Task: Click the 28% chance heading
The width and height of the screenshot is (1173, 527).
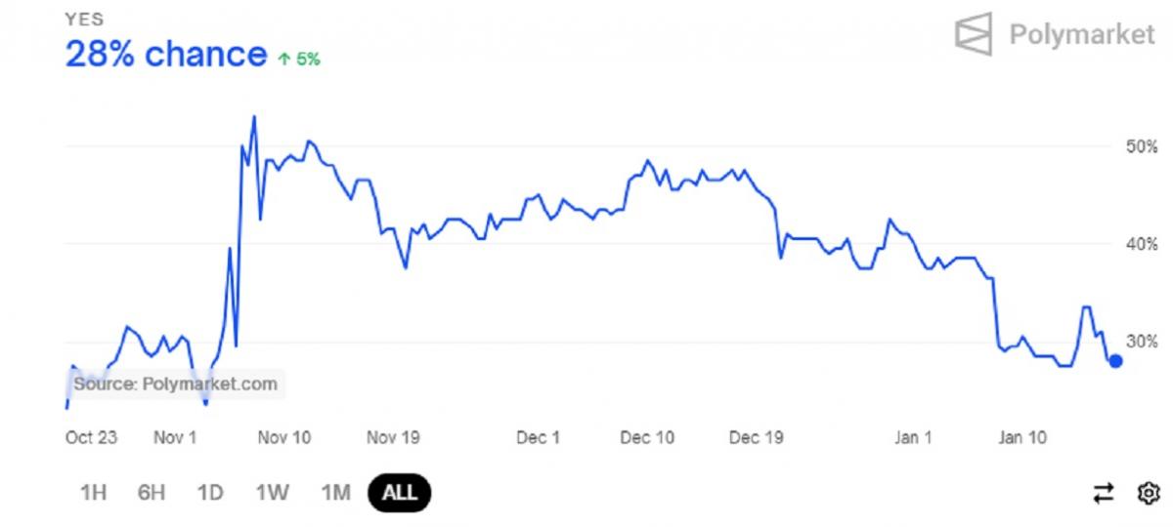Action: 165,55
